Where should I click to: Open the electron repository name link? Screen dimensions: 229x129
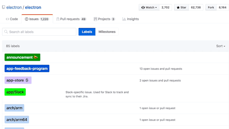[x=33, y=7]
